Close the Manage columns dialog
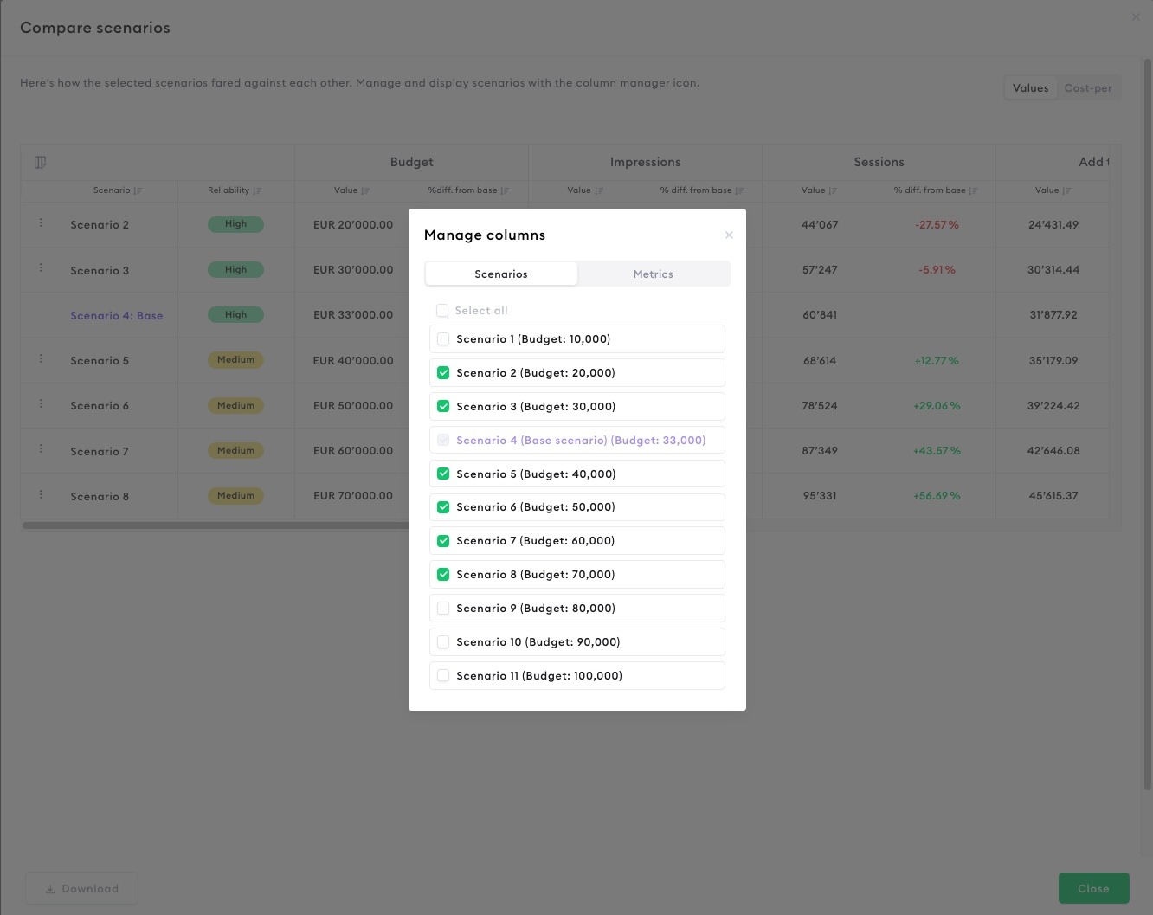 (729, 235)
